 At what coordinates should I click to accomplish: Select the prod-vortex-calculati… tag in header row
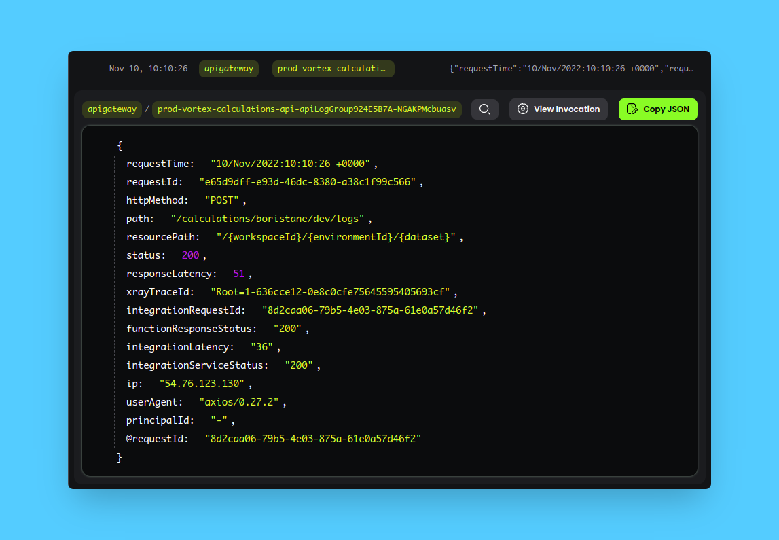333,69
